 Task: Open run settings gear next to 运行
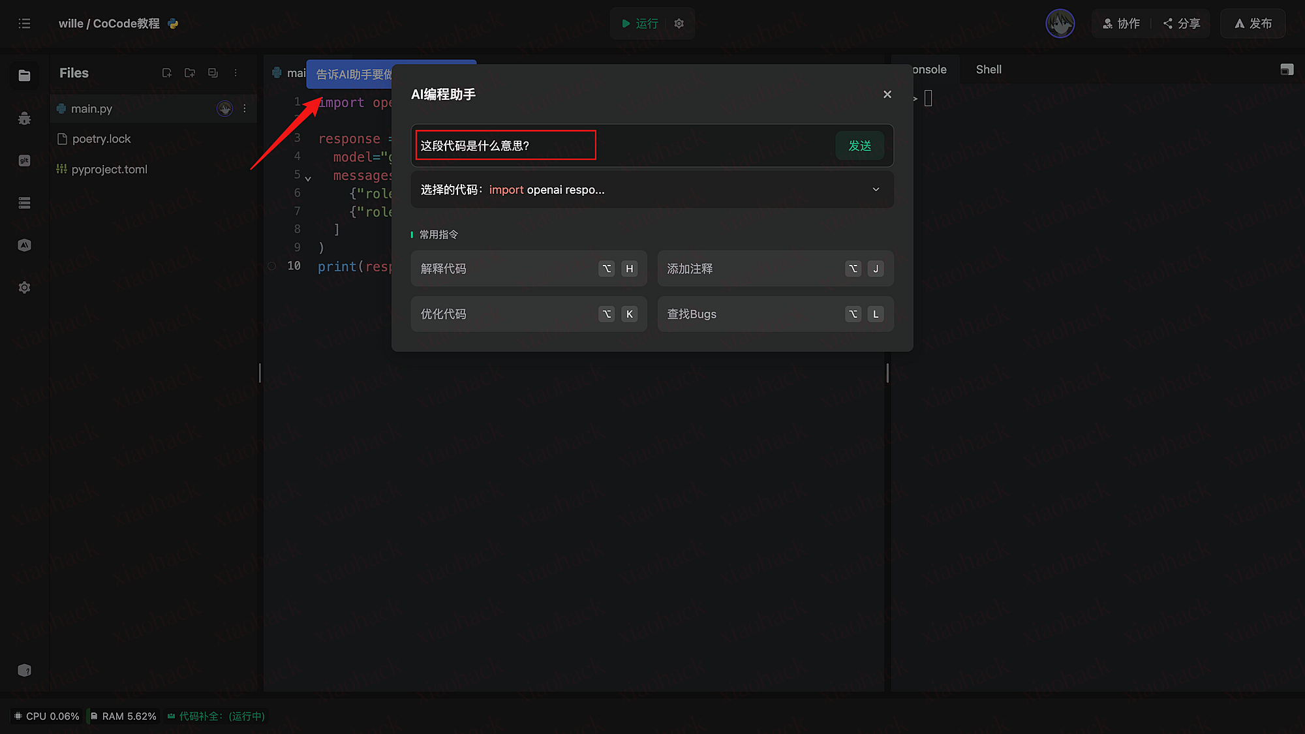tap(679, 23)
